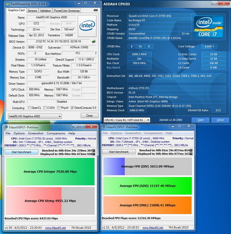Click the BIOS Version field in GPU-Z

(x=58, y=41)
